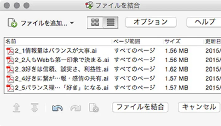Click PDF icon of 2_4好きに繋が file
Screen dimensions: 221x126
point(10,78)
